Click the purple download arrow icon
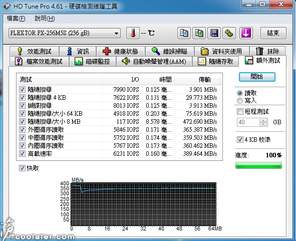This screenshot has width=296, height=241. (x=246, y=33)
